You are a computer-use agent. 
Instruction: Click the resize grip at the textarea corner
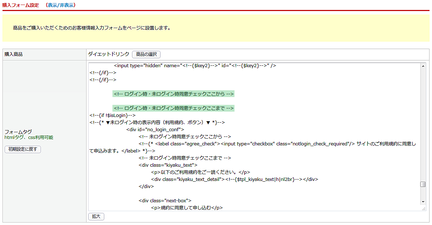[x=423, y=209]
